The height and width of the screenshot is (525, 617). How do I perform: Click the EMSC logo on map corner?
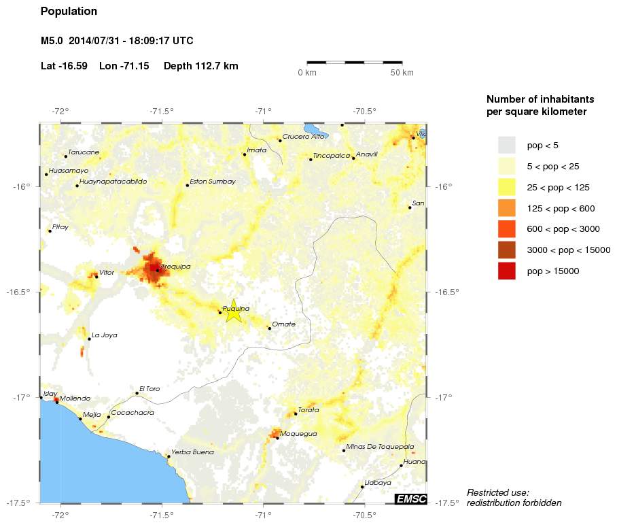coord(410,499)
